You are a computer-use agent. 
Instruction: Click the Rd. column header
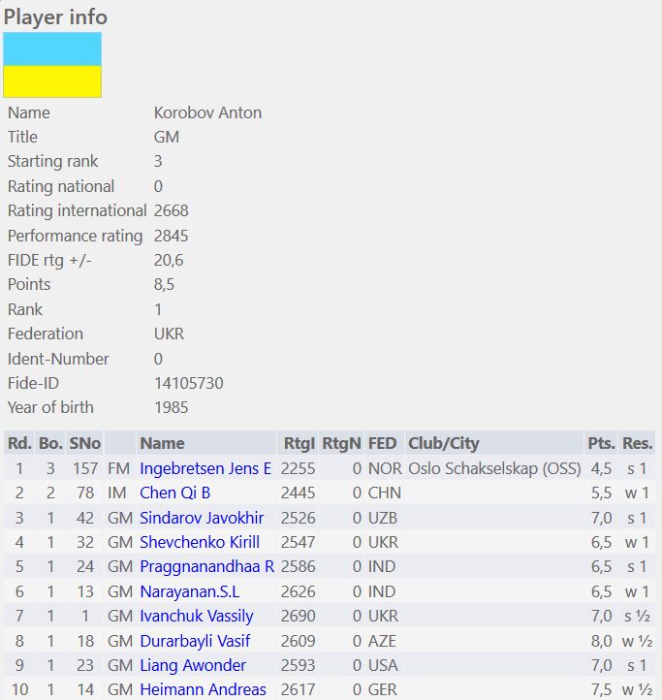19,443
